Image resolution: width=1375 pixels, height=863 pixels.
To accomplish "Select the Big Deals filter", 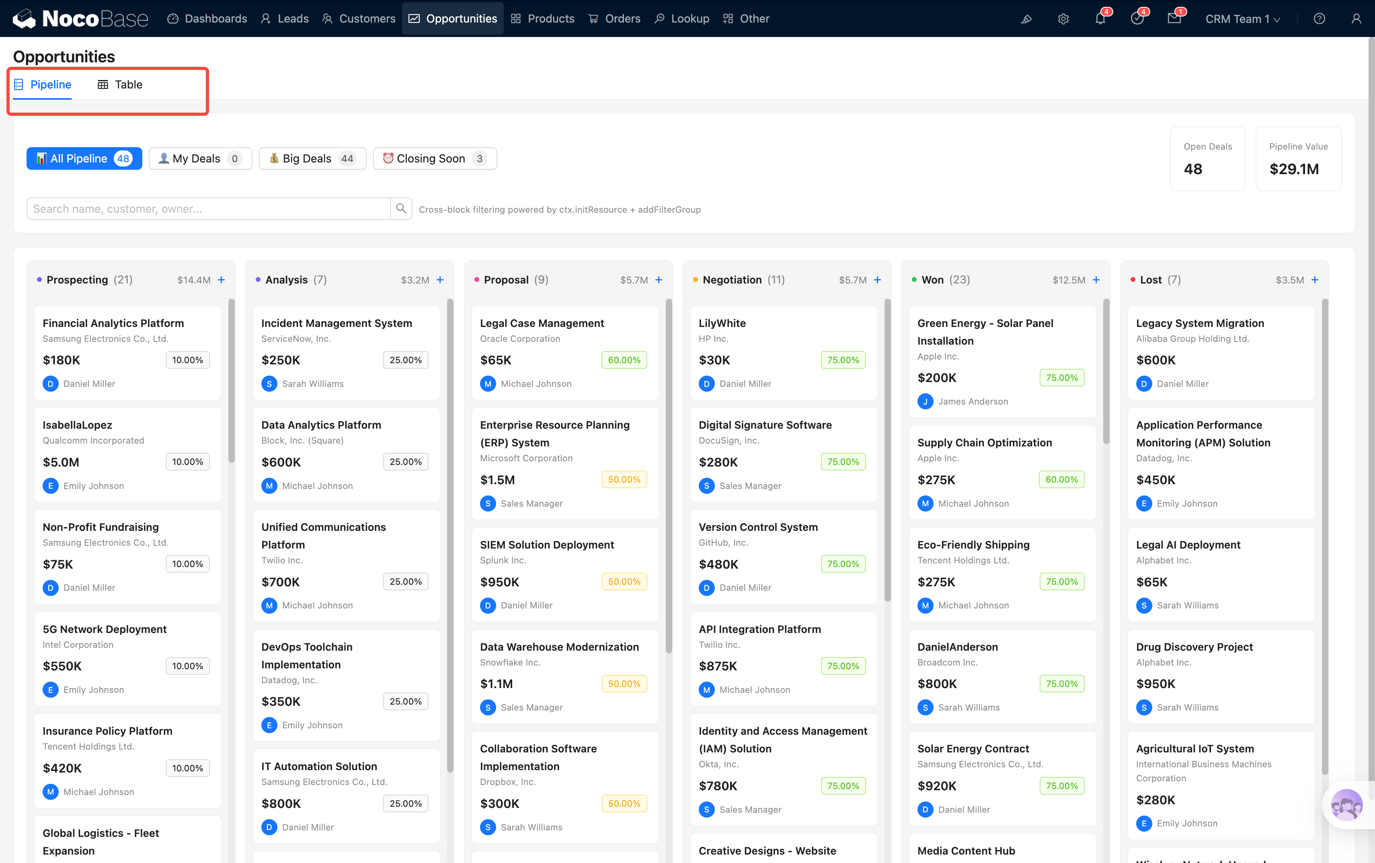I will (312, 159).
